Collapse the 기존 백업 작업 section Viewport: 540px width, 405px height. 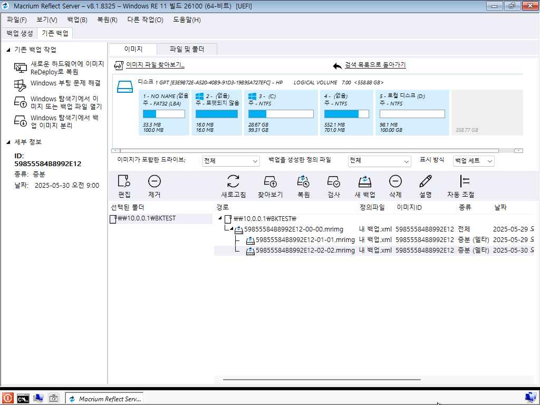pyautogui.click(x=8, y=50)
